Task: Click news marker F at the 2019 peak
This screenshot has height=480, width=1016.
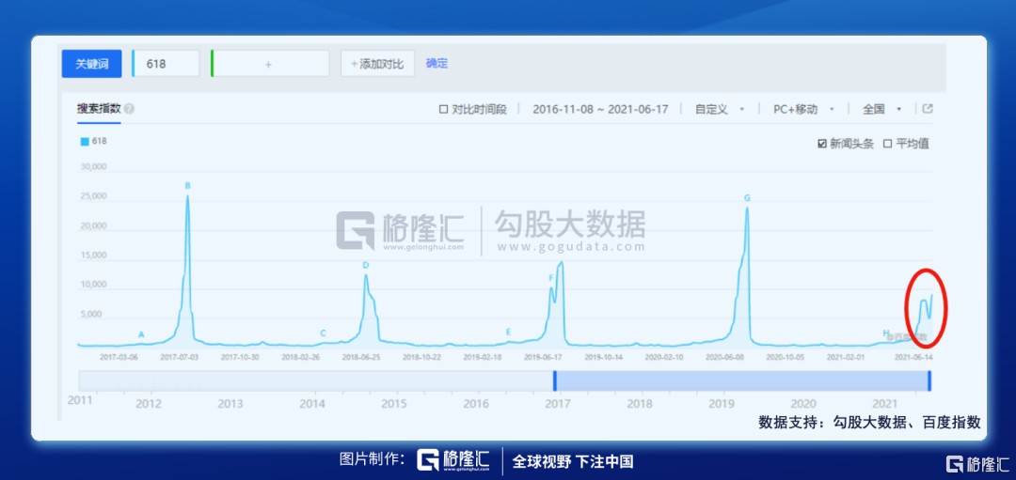Action: coord(551,278)
